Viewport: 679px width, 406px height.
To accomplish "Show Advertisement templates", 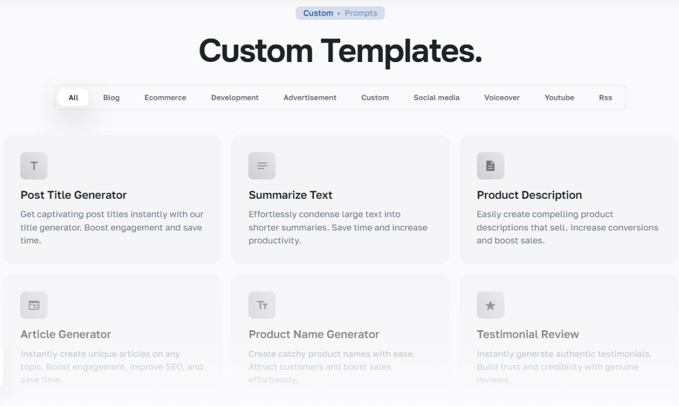I will click(x=310, y=98).
